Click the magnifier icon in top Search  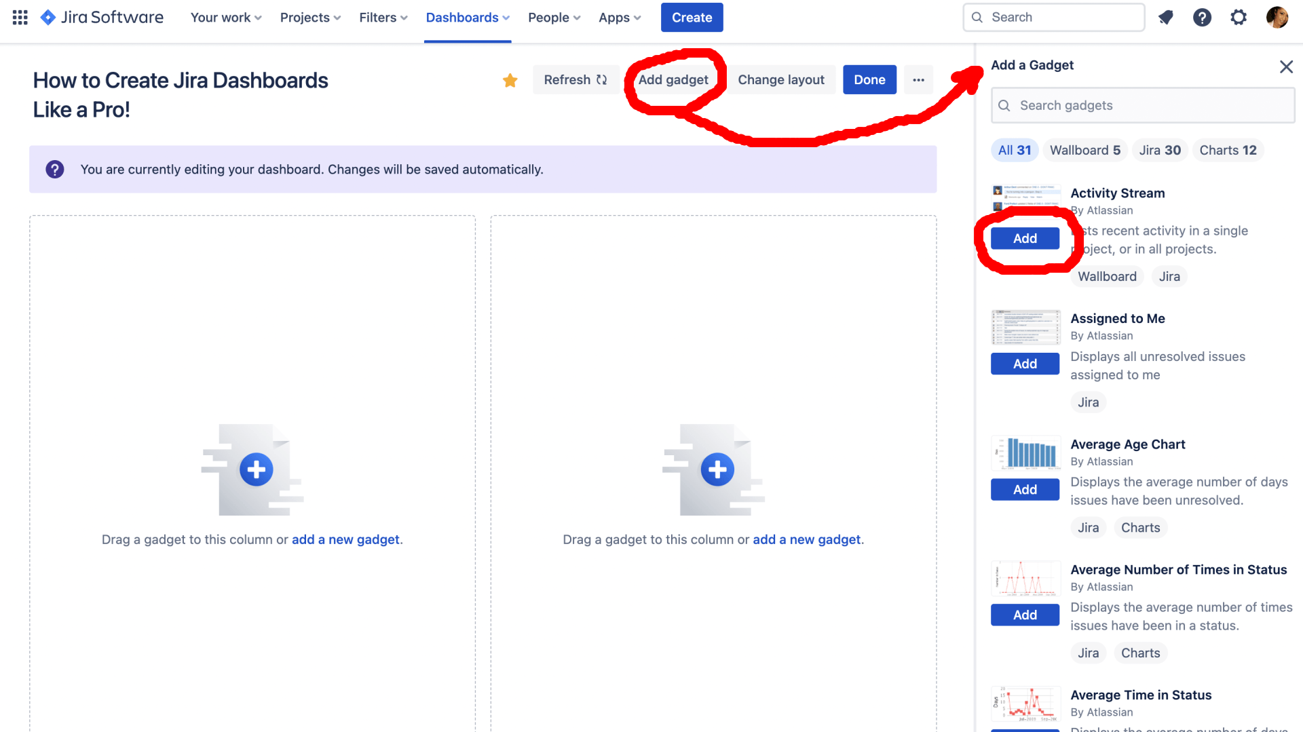(977, 18)
